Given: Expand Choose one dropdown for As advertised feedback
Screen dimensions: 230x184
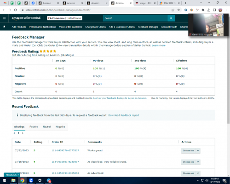Looking at the screenshot, I should click(190, 173).
